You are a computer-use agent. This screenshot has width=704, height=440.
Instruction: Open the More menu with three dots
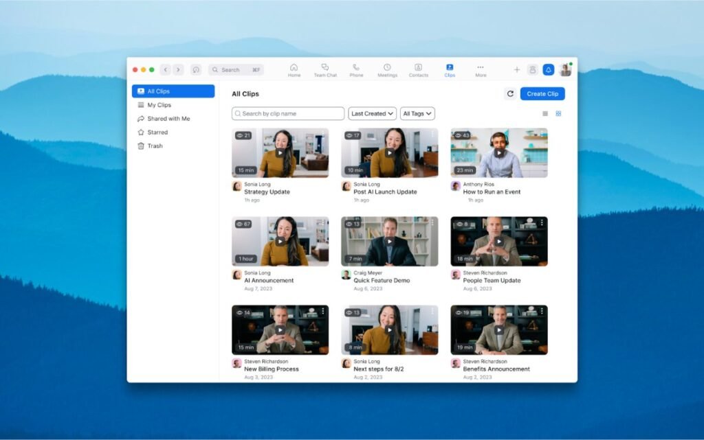481,69
